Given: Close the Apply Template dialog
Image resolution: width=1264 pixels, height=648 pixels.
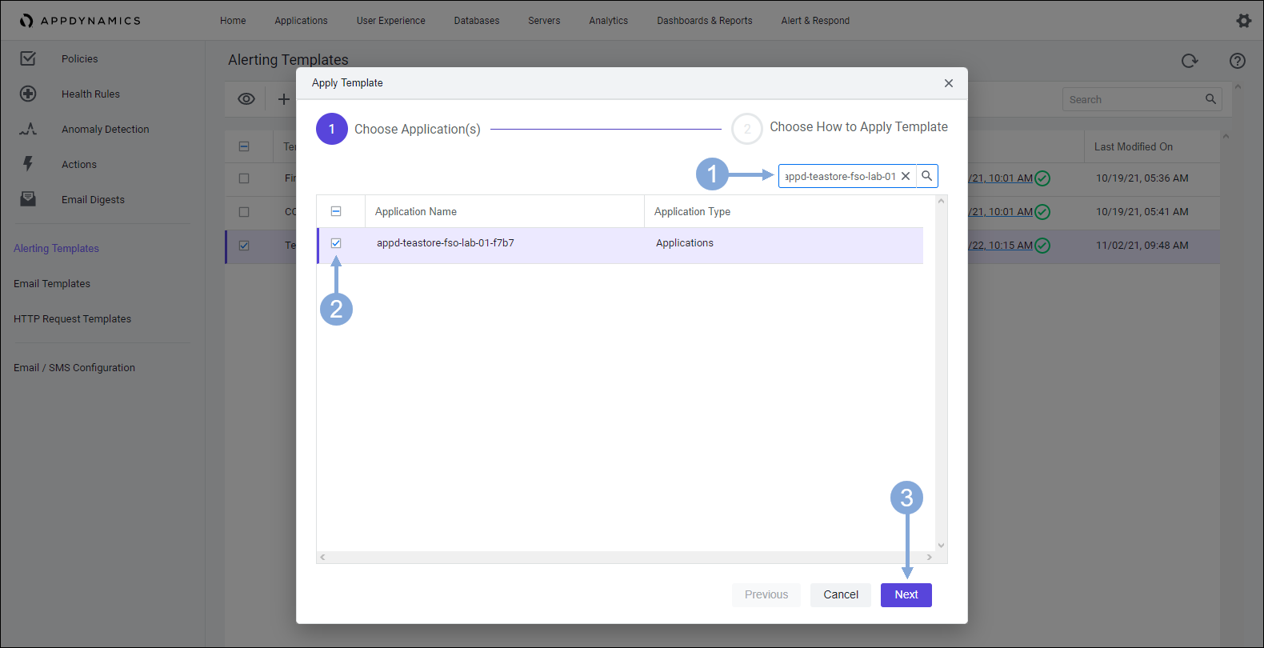Looking at the screenshot, I should point(949,83).
